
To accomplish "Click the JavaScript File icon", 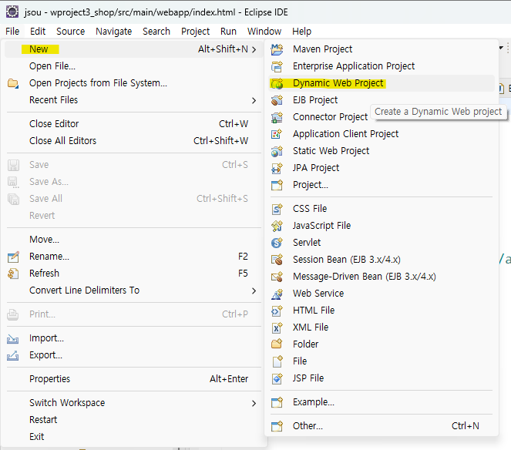I will (x=277, y=226).
